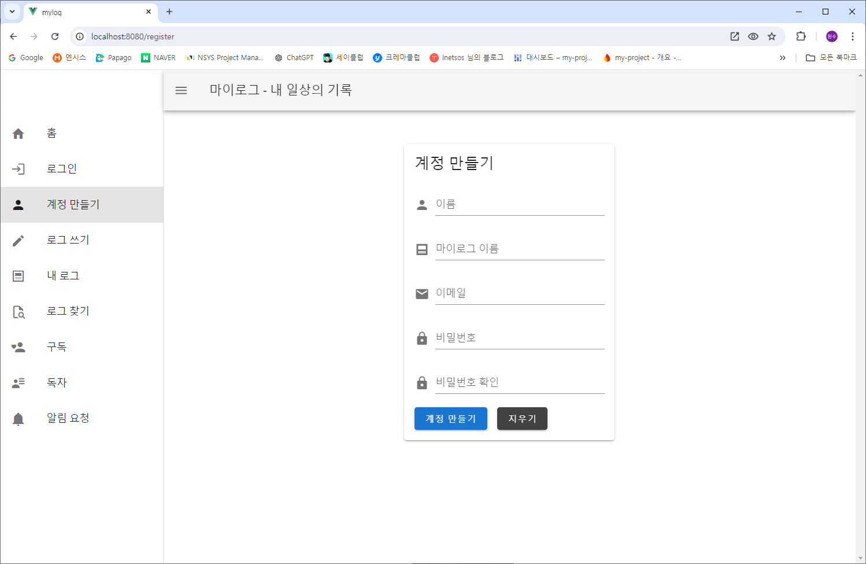
Task: Click the ChatGPT bookmark in bookmarks bar
Action: click(294, 57)
